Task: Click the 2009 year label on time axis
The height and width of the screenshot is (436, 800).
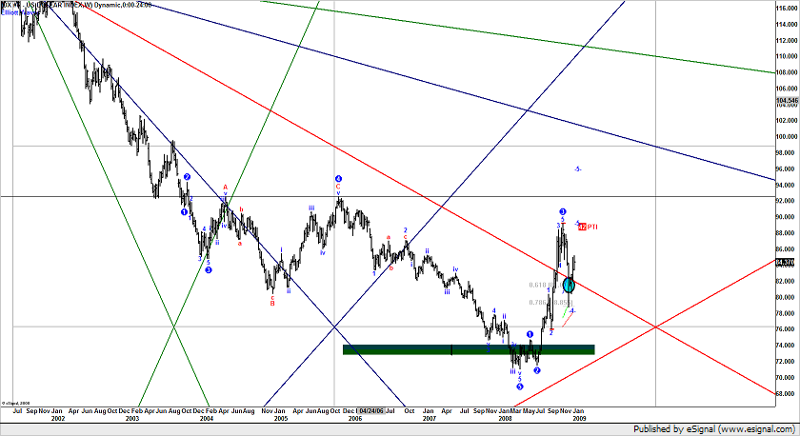Action: [x=578, y=418]
